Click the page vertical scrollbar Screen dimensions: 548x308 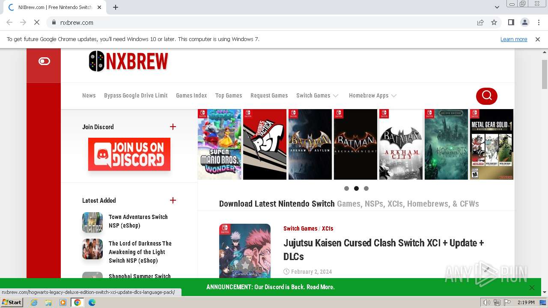(x=545, y=74)
